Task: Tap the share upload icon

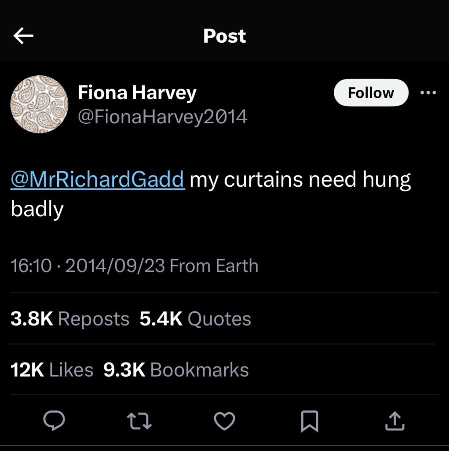Action: pyautogui.click(x=394, y=421)
